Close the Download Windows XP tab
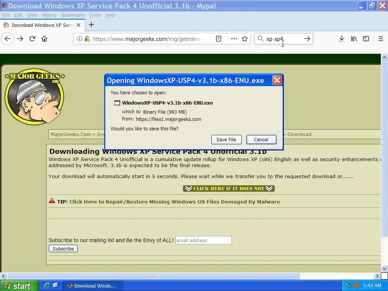The image size is (388, 291). coord(78,25)
